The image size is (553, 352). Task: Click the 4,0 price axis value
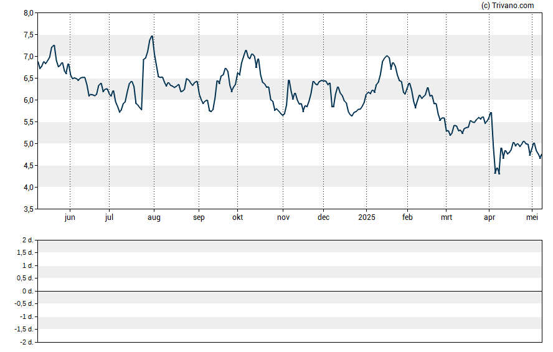29,188
